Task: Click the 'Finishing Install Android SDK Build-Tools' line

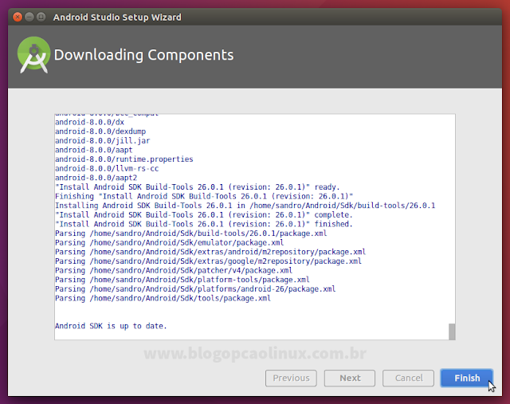Action: coord(204,197)
